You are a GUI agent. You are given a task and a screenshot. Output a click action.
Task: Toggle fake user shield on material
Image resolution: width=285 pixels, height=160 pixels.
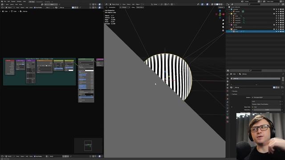[x=274, y=88]
